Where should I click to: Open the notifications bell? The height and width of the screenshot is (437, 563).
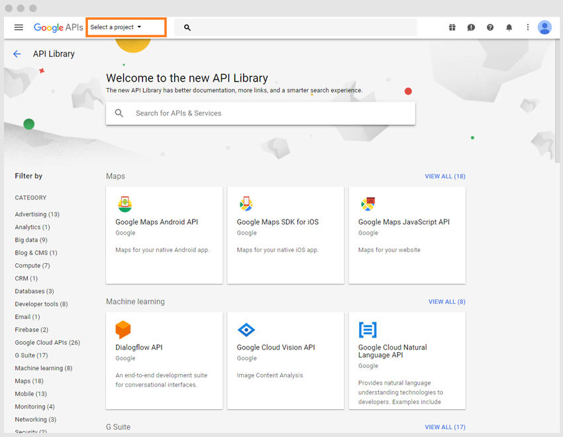(509, 27)
